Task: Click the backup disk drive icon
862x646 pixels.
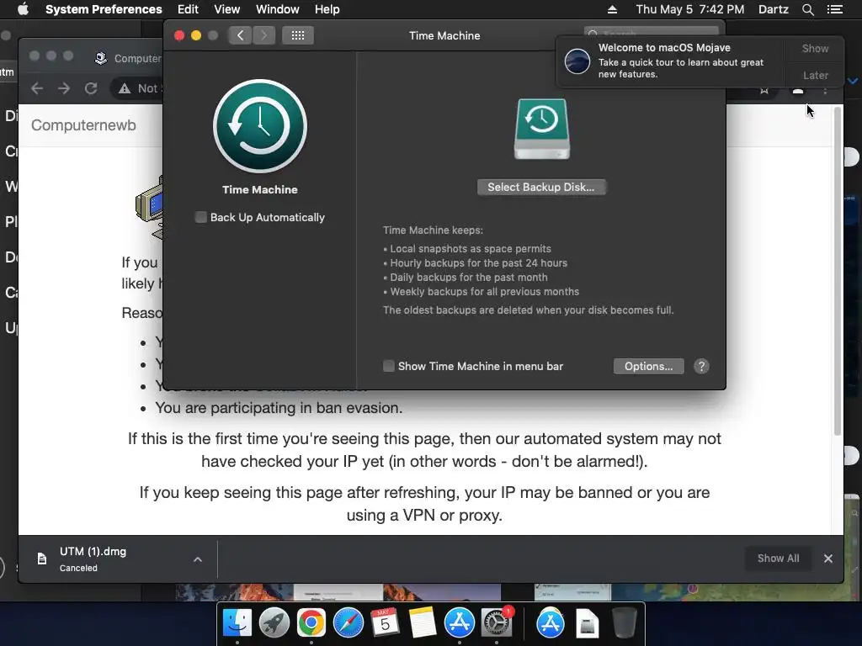Action: 541,129
